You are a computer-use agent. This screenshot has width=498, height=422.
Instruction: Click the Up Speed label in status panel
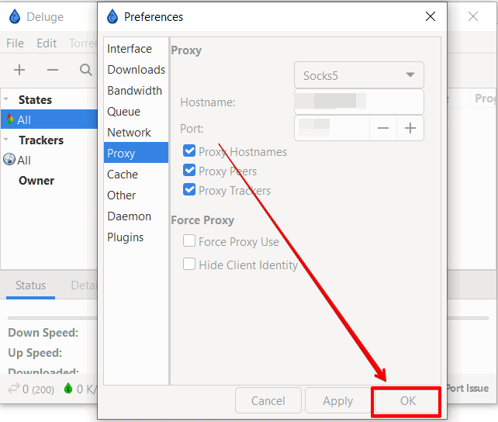35,353
